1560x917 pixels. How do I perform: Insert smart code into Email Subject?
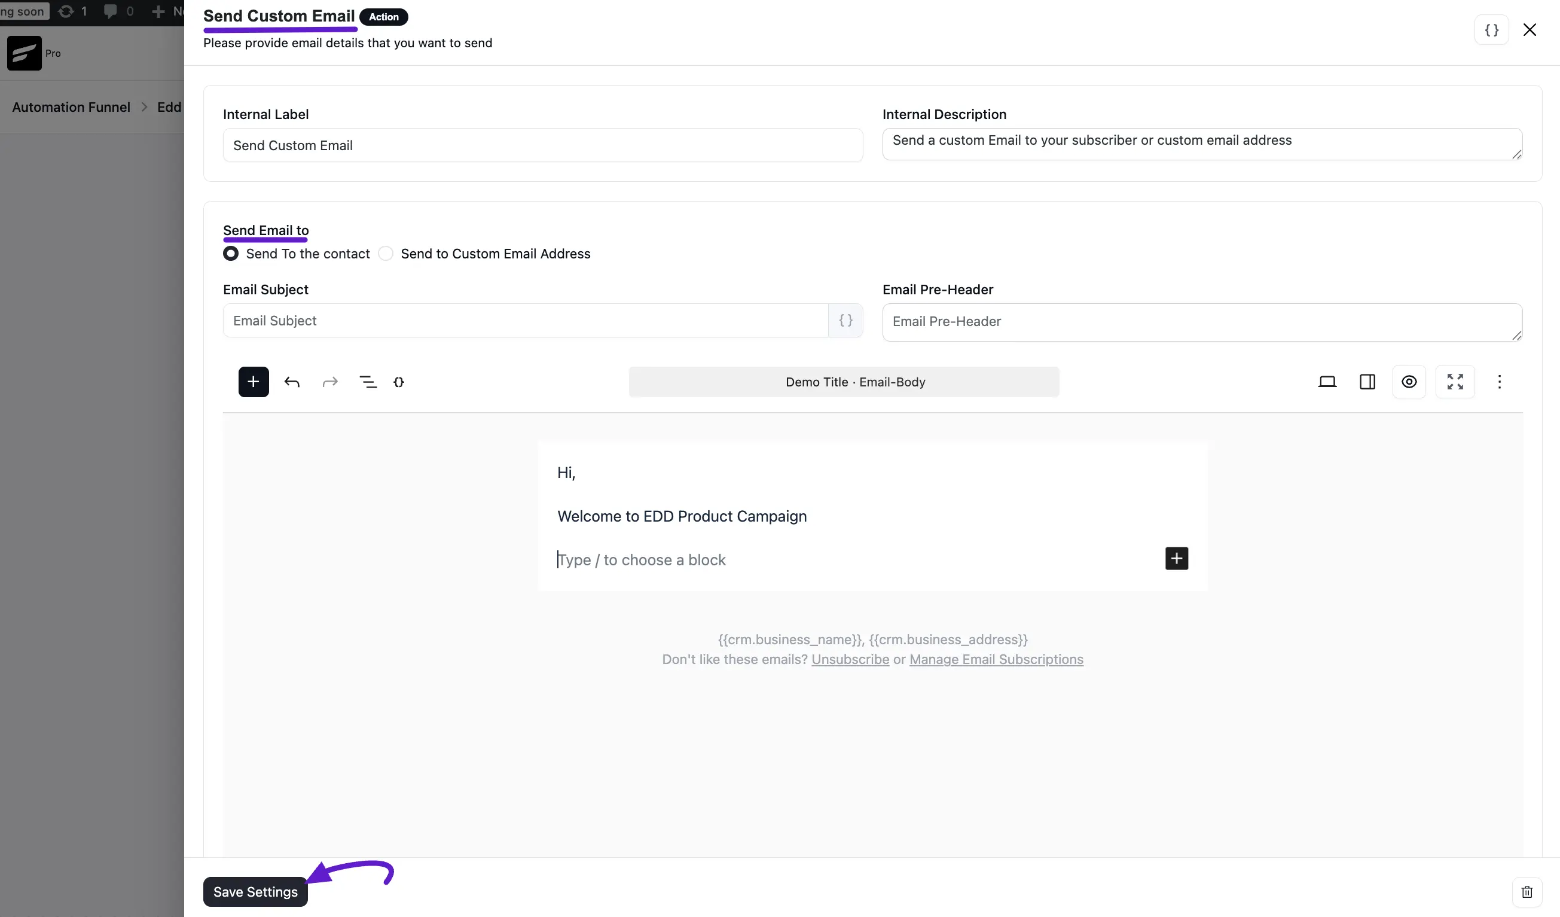[x=845, y=320]
